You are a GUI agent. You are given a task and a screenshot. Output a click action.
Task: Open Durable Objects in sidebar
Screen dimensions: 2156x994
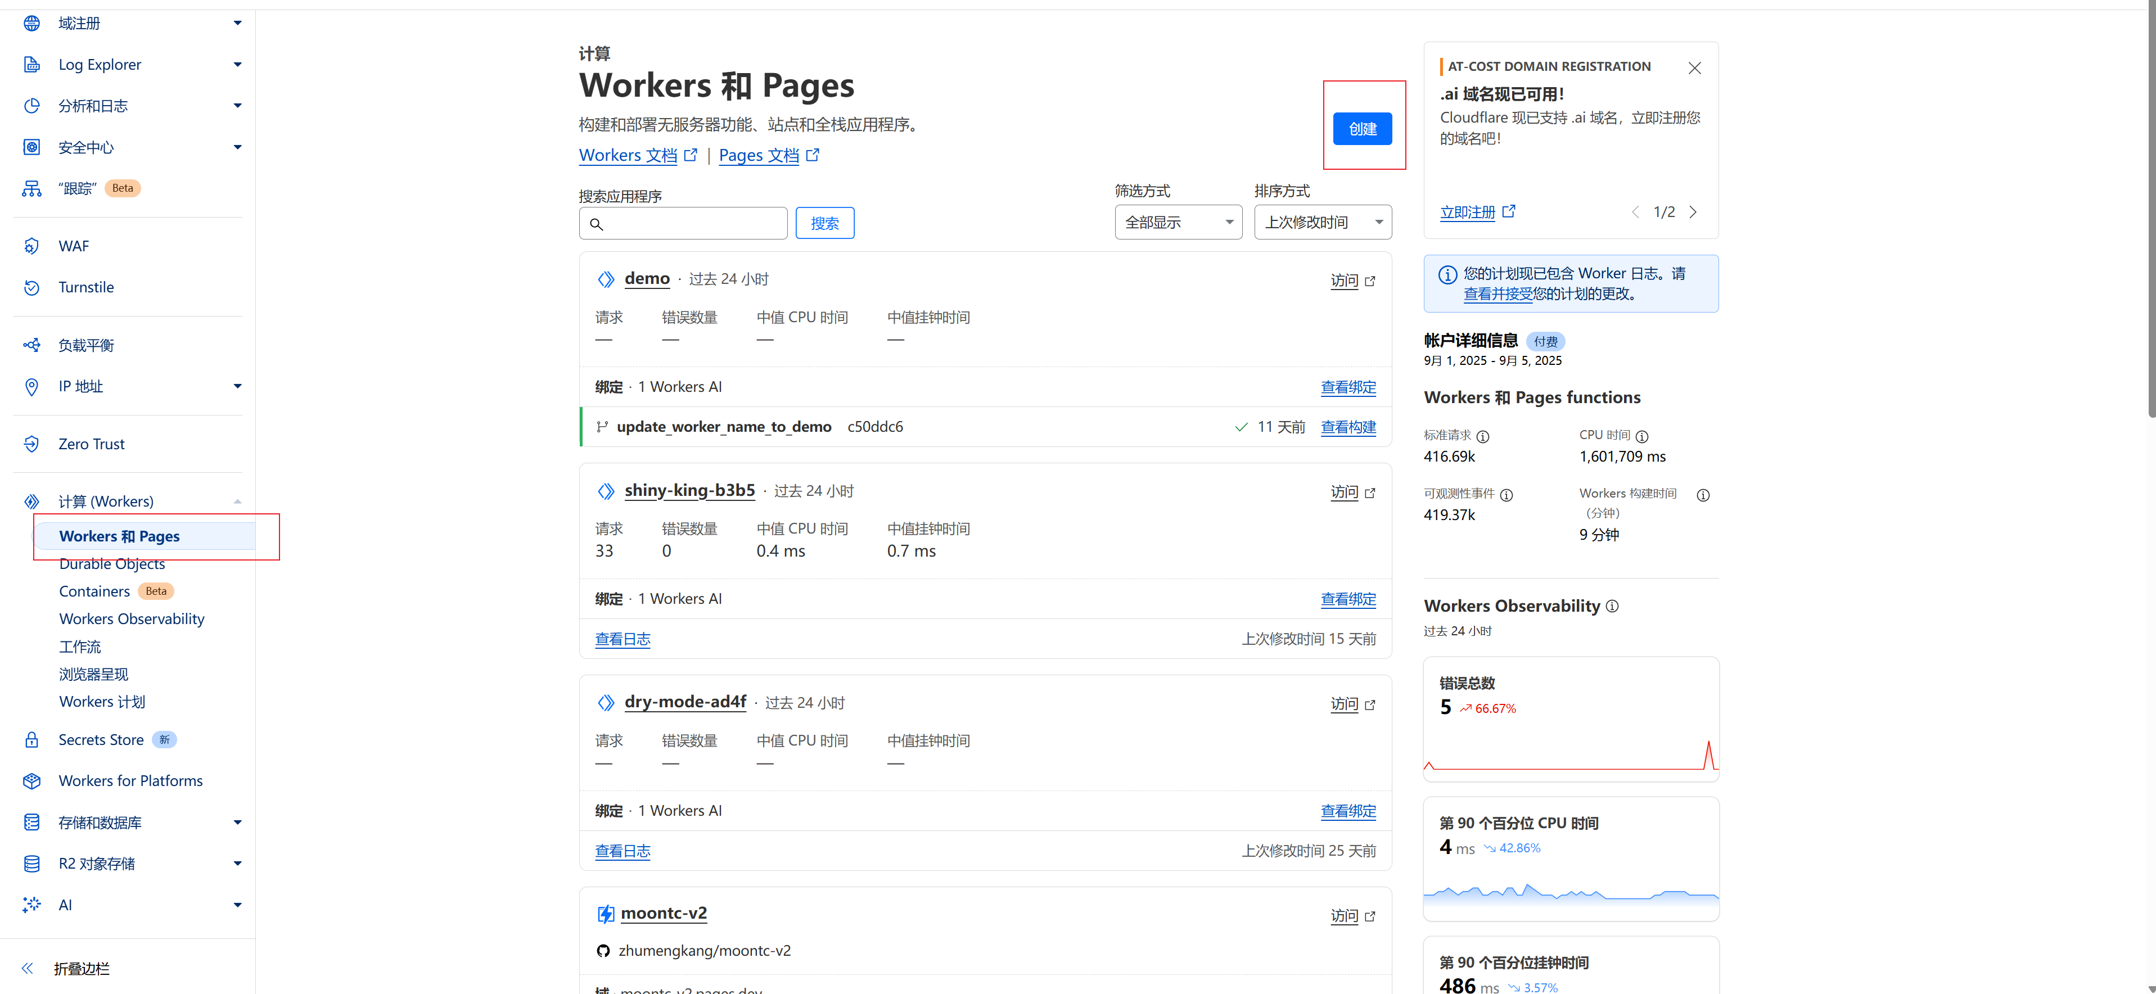112,564
